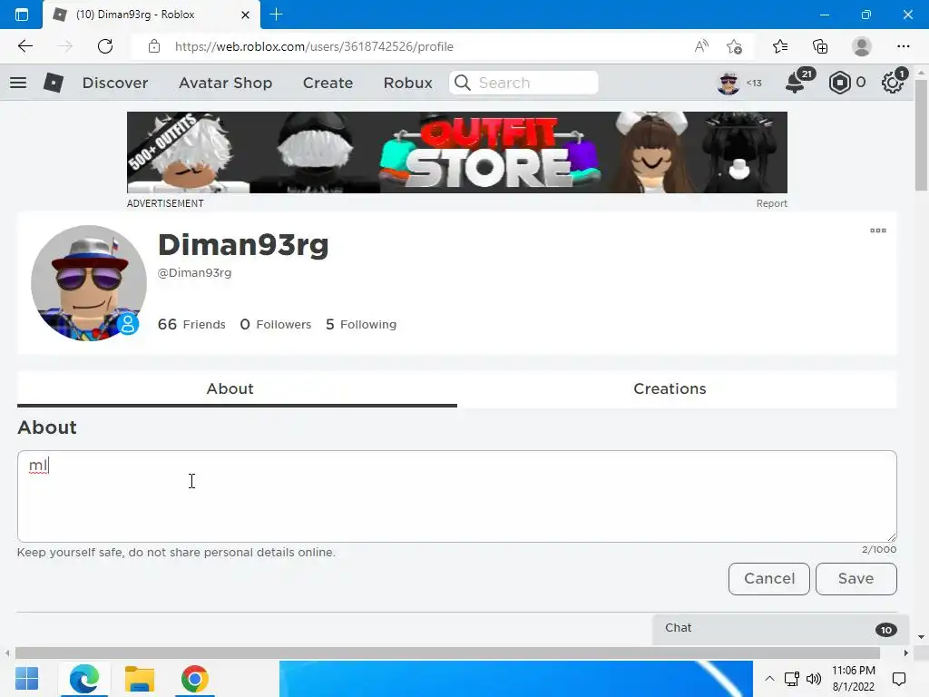
Task: Click the blue avatar badge on the profile picture
Action: 127,324
